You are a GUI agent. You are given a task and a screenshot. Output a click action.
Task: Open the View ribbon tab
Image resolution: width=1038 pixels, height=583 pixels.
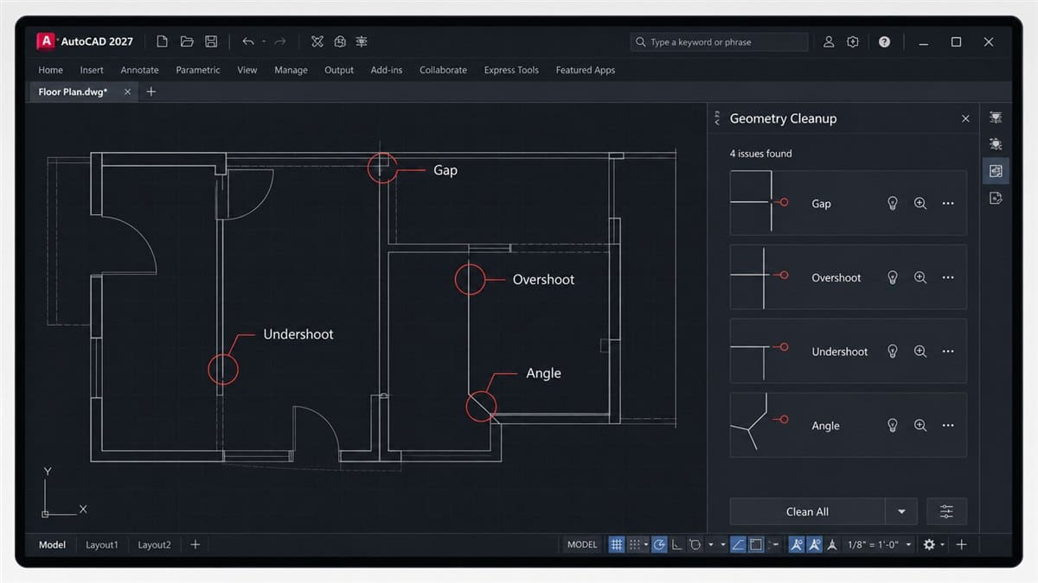tap(247, 70)
